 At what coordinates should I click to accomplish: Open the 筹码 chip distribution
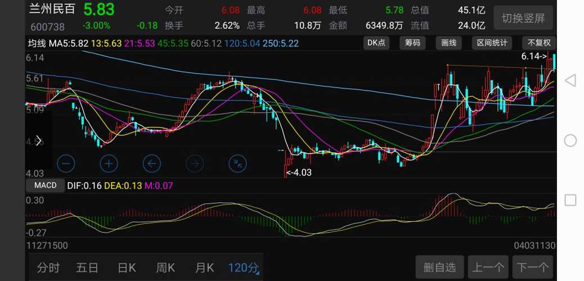click(x=412, y=43)
